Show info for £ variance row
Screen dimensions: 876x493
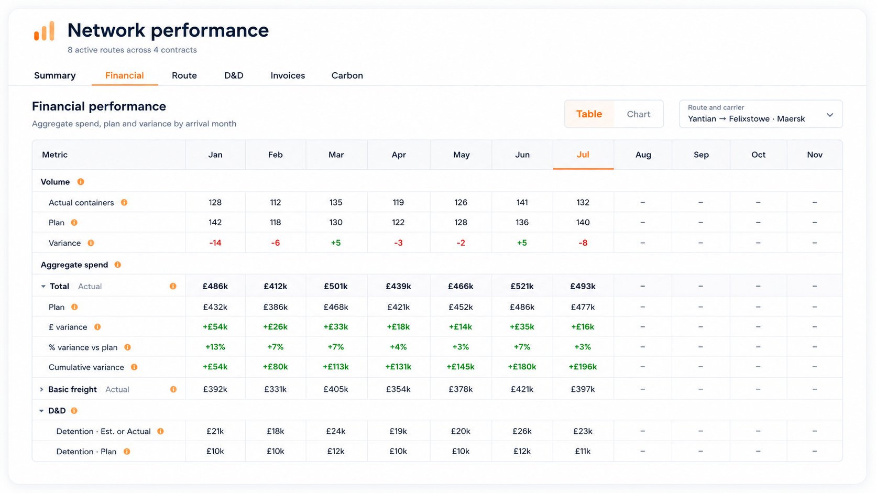pos(97,327)
